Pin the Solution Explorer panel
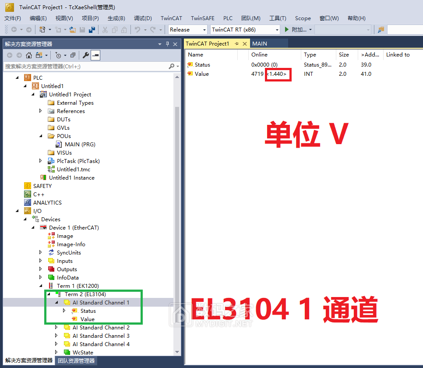 tap(168, 44)
